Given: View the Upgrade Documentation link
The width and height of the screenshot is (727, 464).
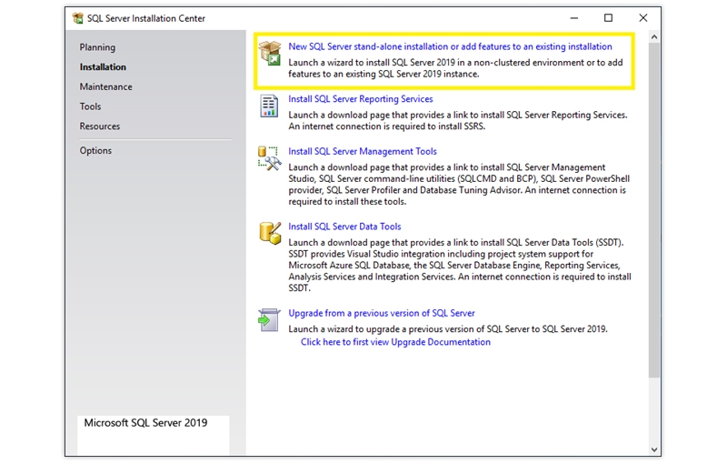Looking at the screenshot, I should pyautogui.click(x=395, y=342).
